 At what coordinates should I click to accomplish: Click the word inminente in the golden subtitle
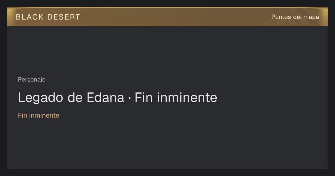tap(45, 115)
